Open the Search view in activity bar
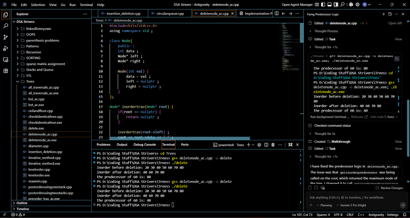410x218 pixels. (5, 26)
